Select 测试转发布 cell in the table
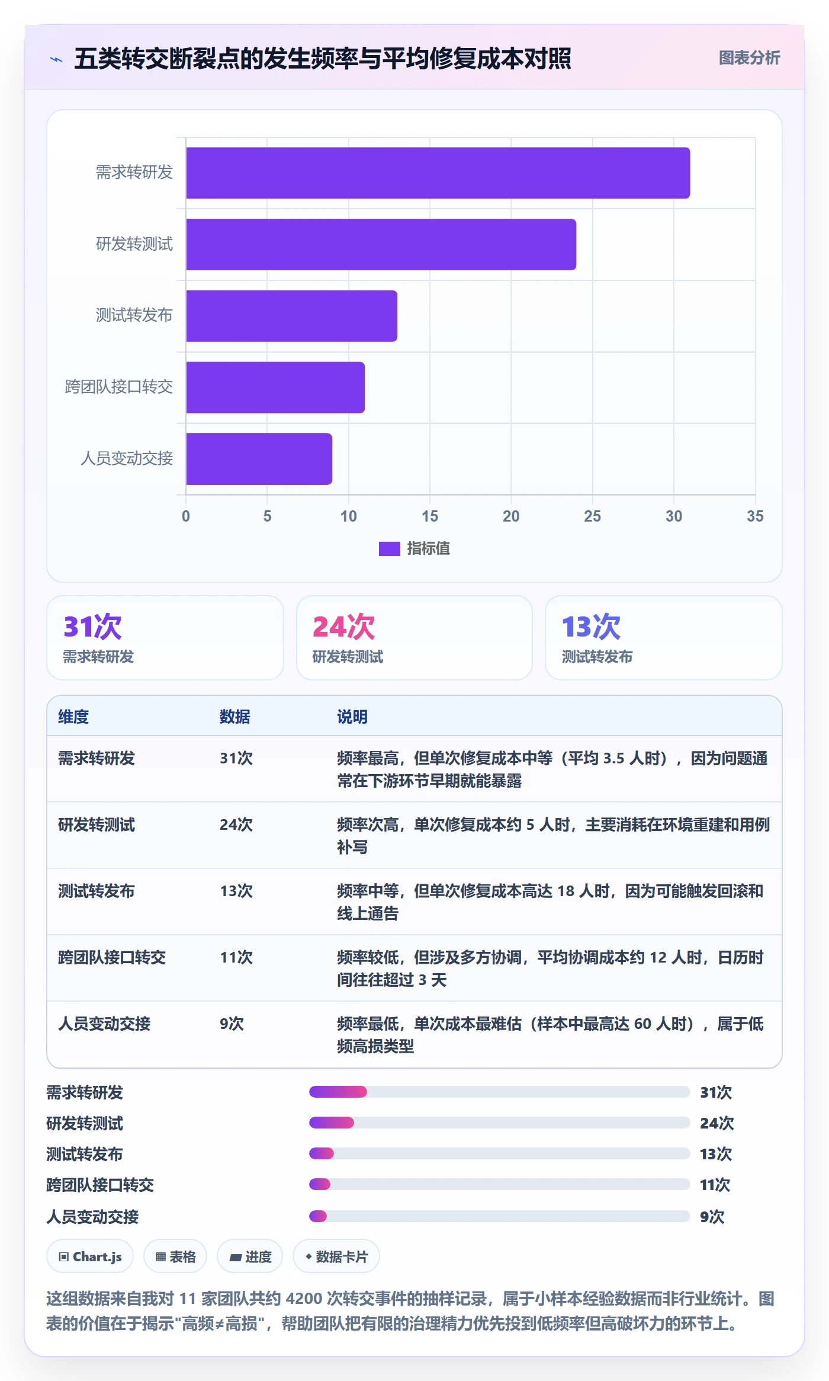 click(x=97, y=891)
